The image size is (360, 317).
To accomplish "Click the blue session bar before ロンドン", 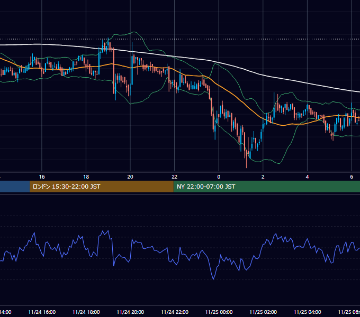I will tap(15, 187).
